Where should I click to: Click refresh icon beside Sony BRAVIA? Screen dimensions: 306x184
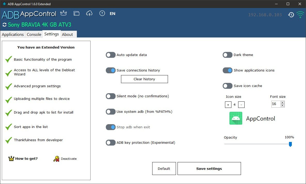(x=4, y=25)
